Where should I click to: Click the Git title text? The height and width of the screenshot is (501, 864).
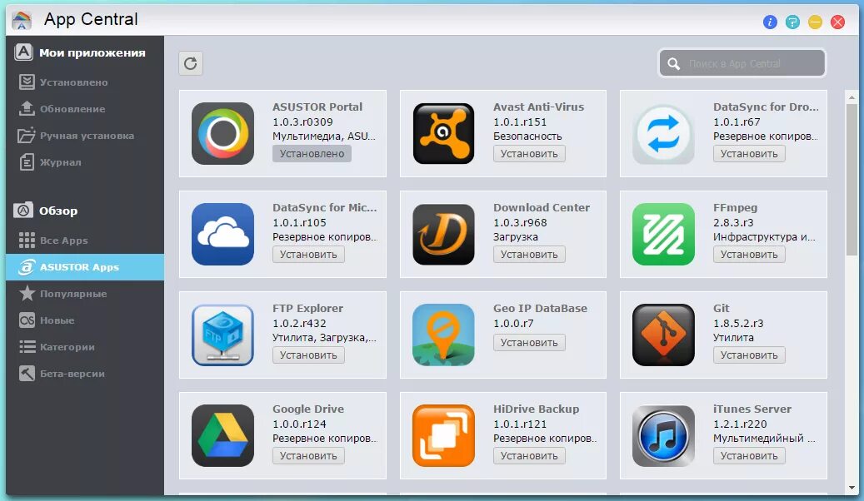tap(721, 308)
